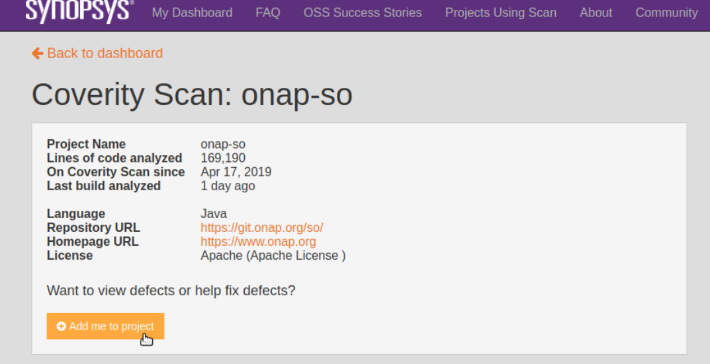Image resolution: width=710 pixels, height=364 pixels.
Task: Open the Community menu item
Action: (x=666, y=13)
